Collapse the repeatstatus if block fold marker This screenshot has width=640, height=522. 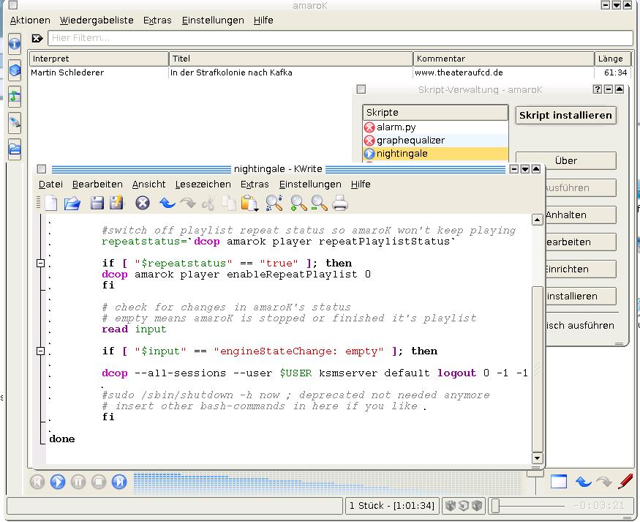[40, 263]
